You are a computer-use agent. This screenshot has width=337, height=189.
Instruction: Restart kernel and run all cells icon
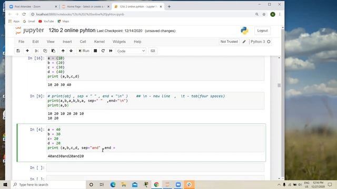pyautogui.click(x=111, y=51)
